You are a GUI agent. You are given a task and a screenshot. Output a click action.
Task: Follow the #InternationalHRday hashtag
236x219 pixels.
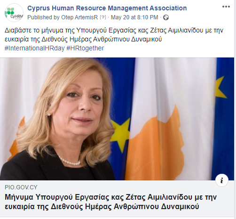[35, 48]
